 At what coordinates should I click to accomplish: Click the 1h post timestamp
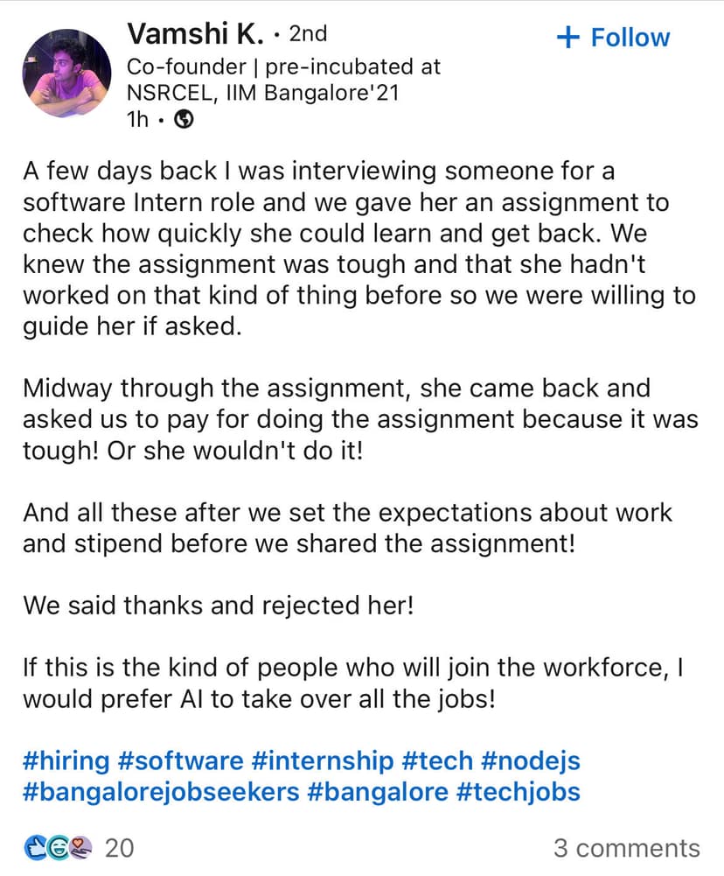click(138, 121)
